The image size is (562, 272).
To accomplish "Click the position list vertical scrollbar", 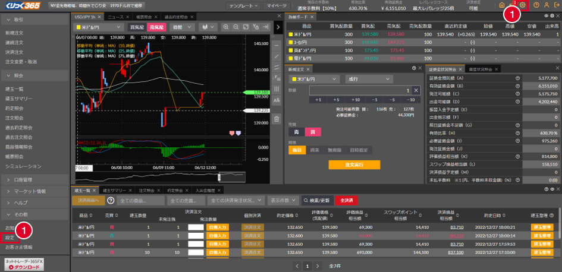I will tap(560, 222).
